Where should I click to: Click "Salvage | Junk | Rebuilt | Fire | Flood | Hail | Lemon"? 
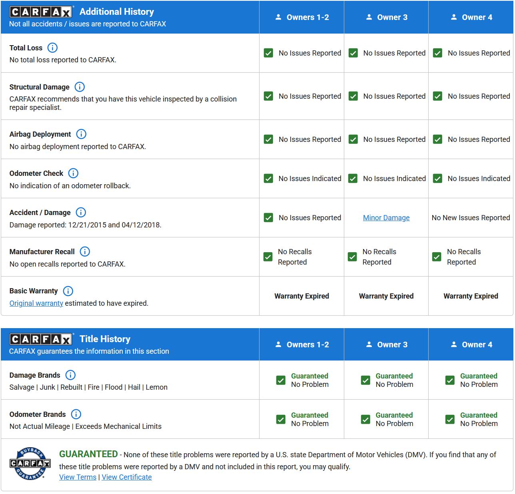(x=88, y=387)
